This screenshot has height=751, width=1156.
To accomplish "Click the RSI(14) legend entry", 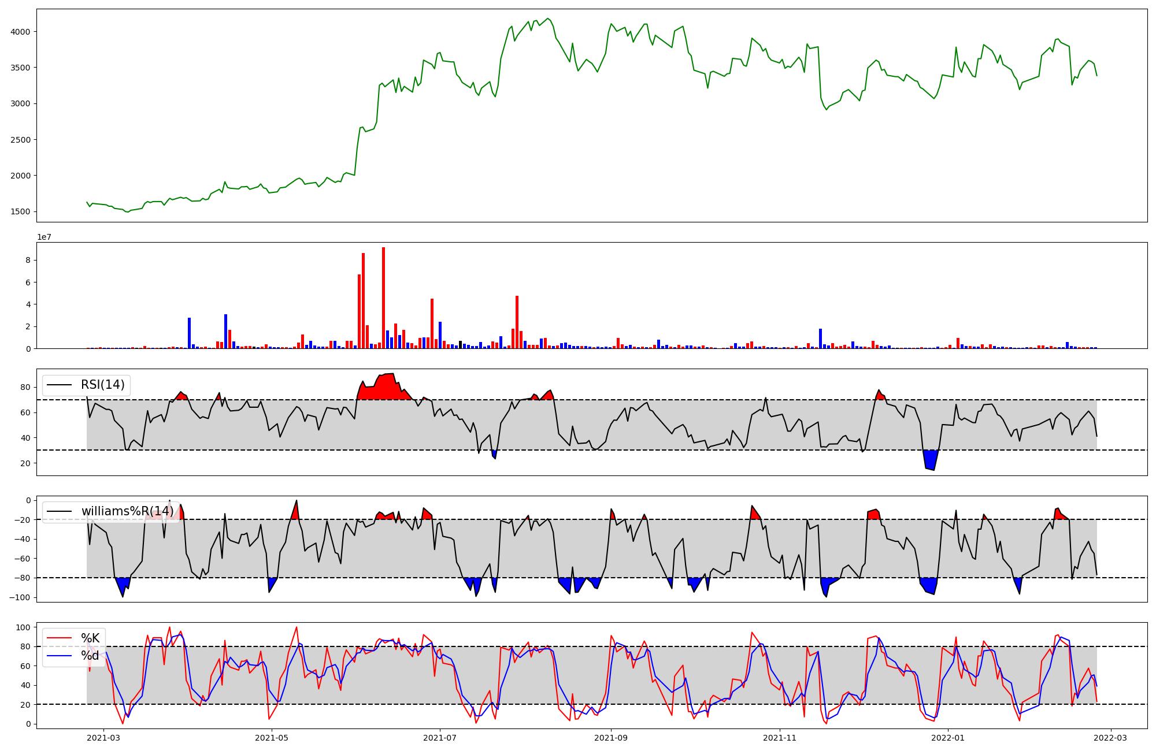I will (102, 385).
